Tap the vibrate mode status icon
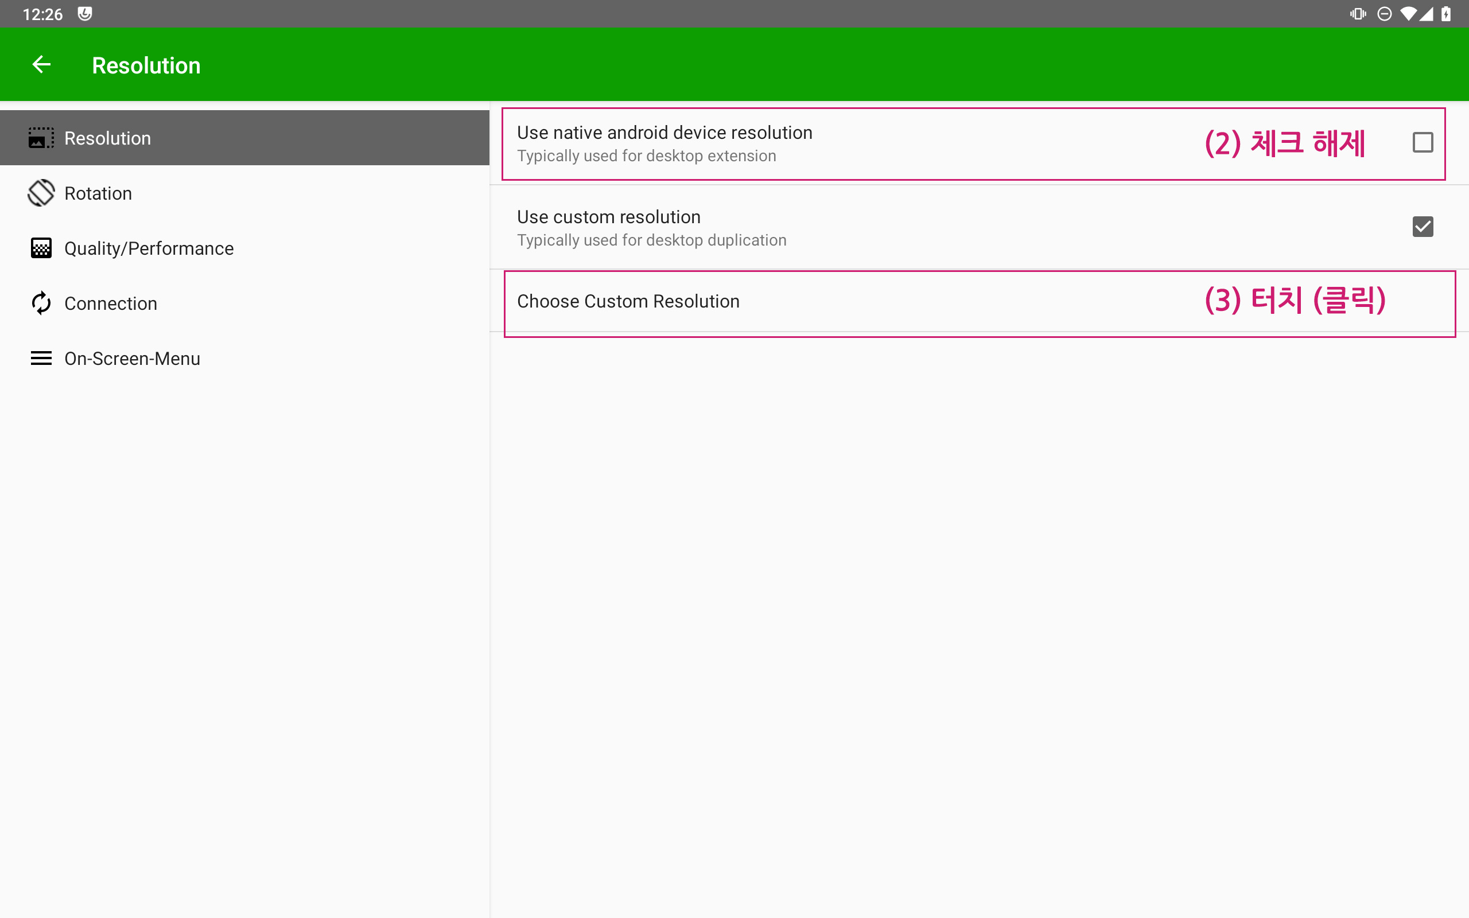This screenshot has height=918, width=1469. 1357,14
